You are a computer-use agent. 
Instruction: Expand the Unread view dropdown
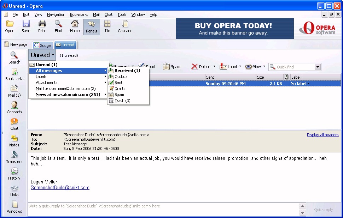[x=42, y=55]
